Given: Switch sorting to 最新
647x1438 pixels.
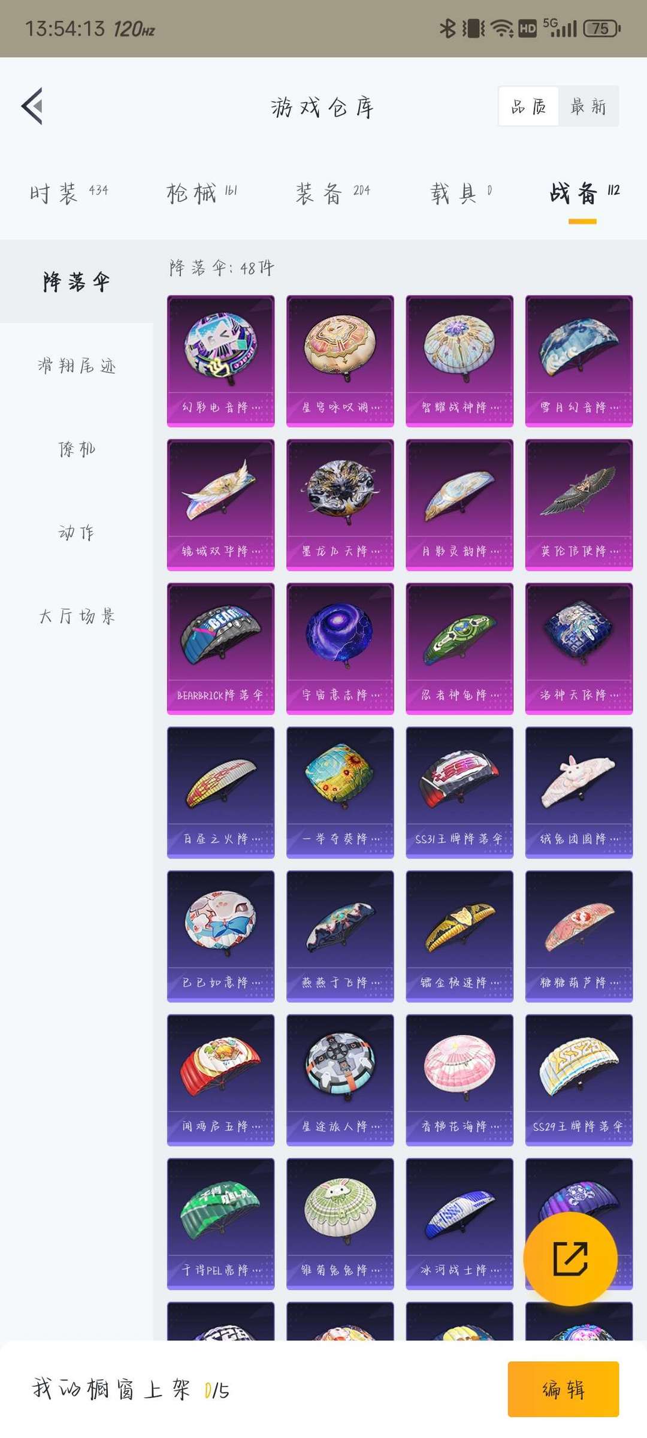Looking at the screenshot, I should click(x=588, y=106).
